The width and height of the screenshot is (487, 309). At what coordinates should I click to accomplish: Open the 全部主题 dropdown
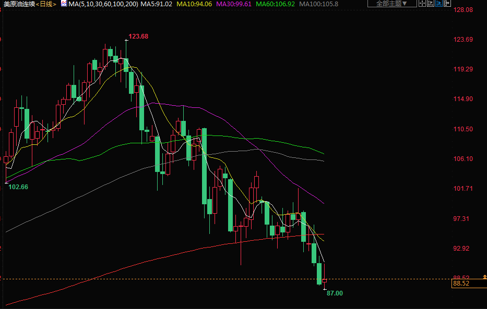(x=392, y=4)
